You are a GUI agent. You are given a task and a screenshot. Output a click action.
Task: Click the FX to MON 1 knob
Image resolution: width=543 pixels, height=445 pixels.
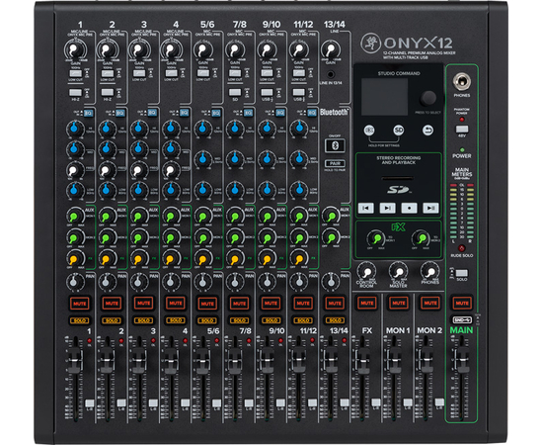pos(376,238)
